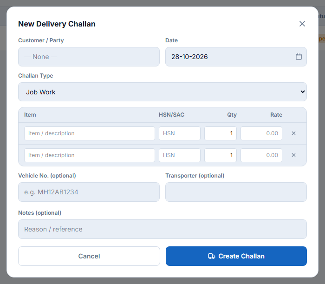The height and width of the screenshot is (284, 325).
Task: Click the Qty column header
Action: click(x=232, y=115)
